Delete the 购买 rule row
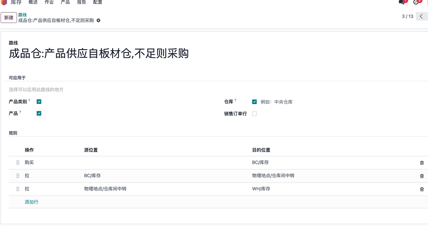 422,163
